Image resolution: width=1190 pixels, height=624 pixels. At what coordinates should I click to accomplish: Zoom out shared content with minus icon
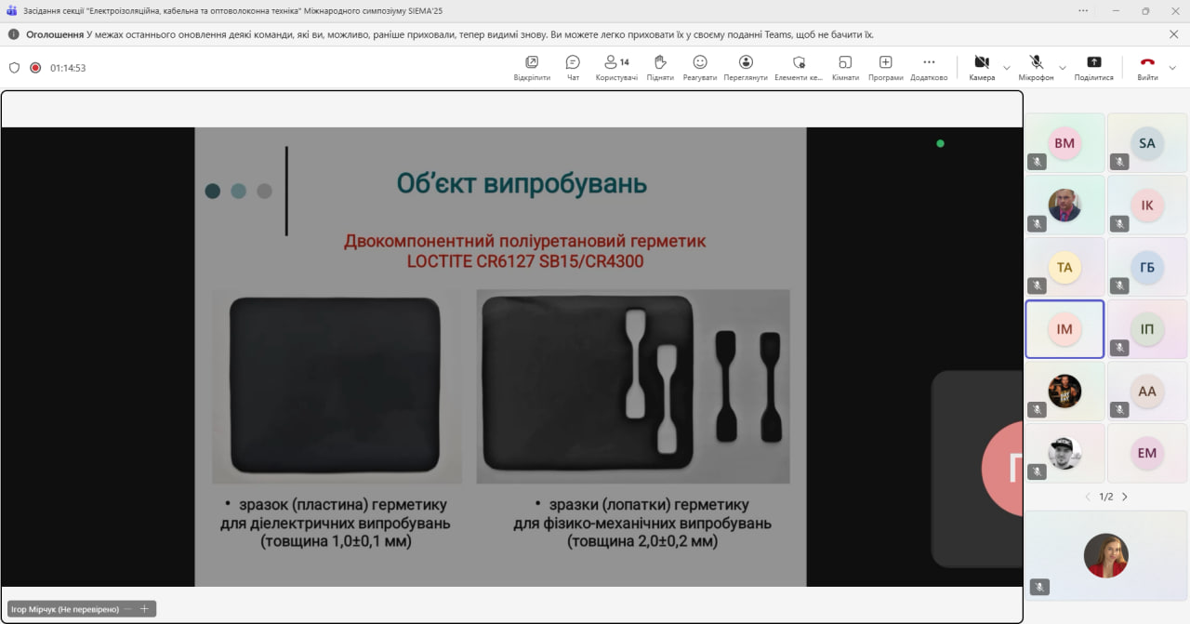click(128, 609)
